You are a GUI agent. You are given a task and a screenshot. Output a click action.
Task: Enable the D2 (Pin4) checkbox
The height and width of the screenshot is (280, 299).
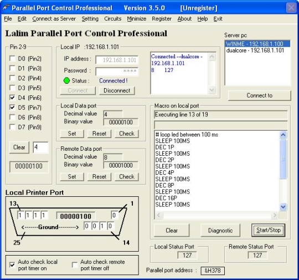(12, 78)
